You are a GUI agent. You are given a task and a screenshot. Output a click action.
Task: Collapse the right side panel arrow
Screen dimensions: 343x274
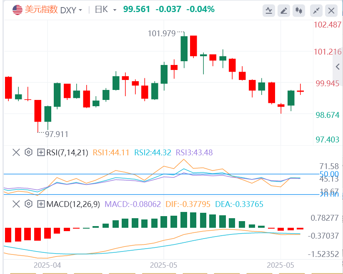coord(338,67)
